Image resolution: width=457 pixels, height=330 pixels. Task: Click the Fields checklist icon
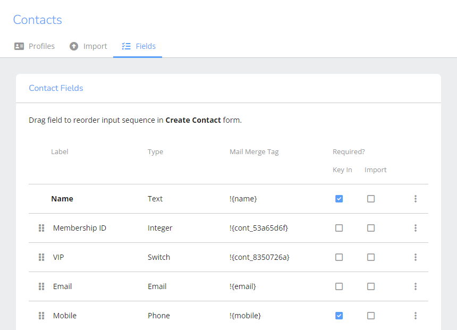coord(126,46)
